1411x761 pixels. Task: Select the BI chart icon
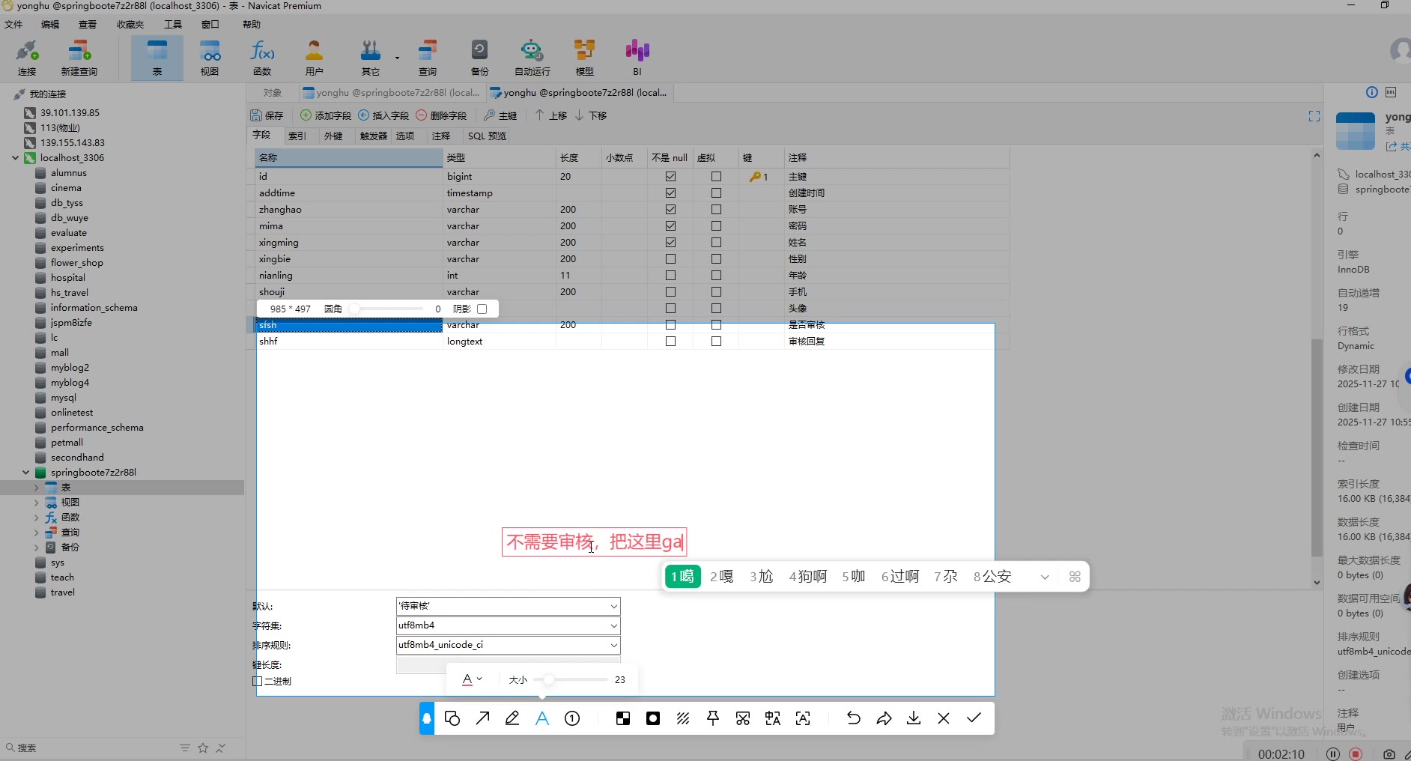tap(637, 58)
